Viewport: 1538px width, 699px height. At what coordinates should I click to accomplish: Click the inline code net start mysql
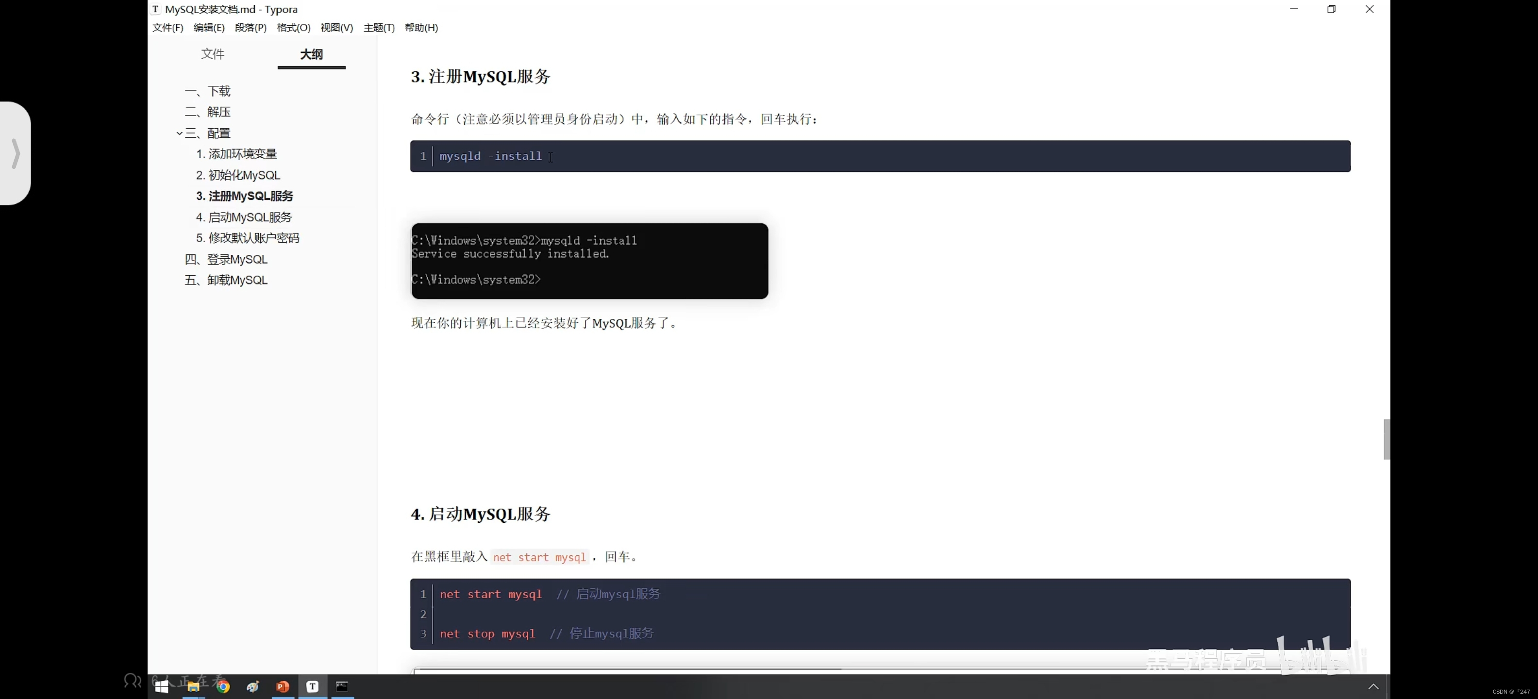point(540,558)
